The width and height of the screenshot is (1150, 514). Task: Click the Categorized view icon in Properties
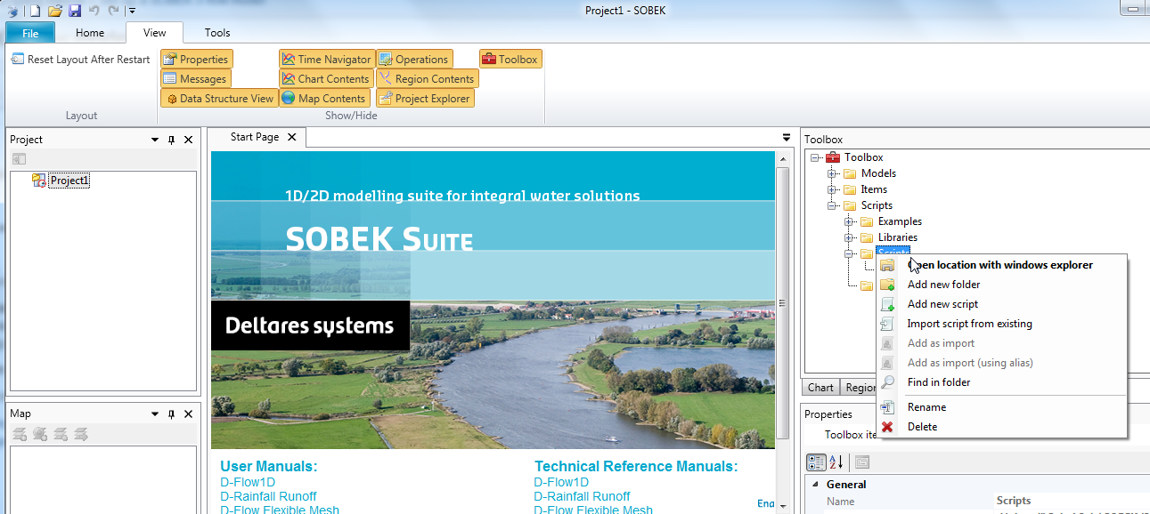pos(816,462)
